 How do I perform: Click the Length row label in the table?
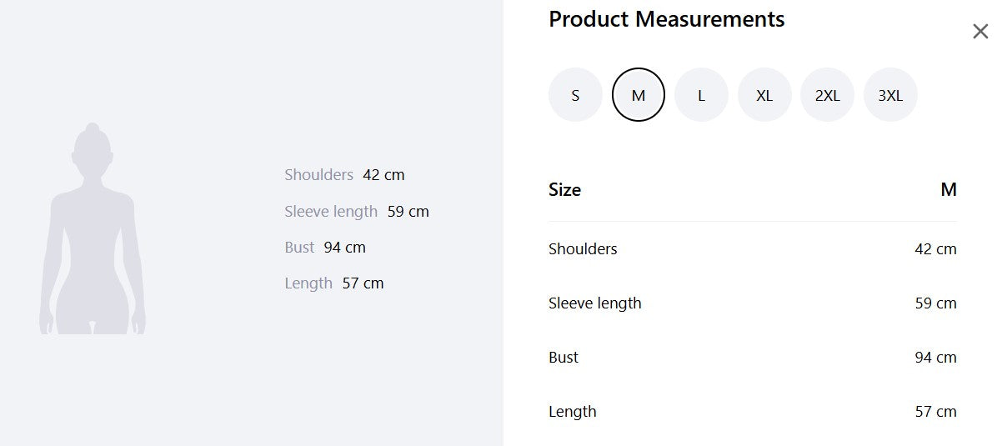pyautogui.click(x=572, y=412)
